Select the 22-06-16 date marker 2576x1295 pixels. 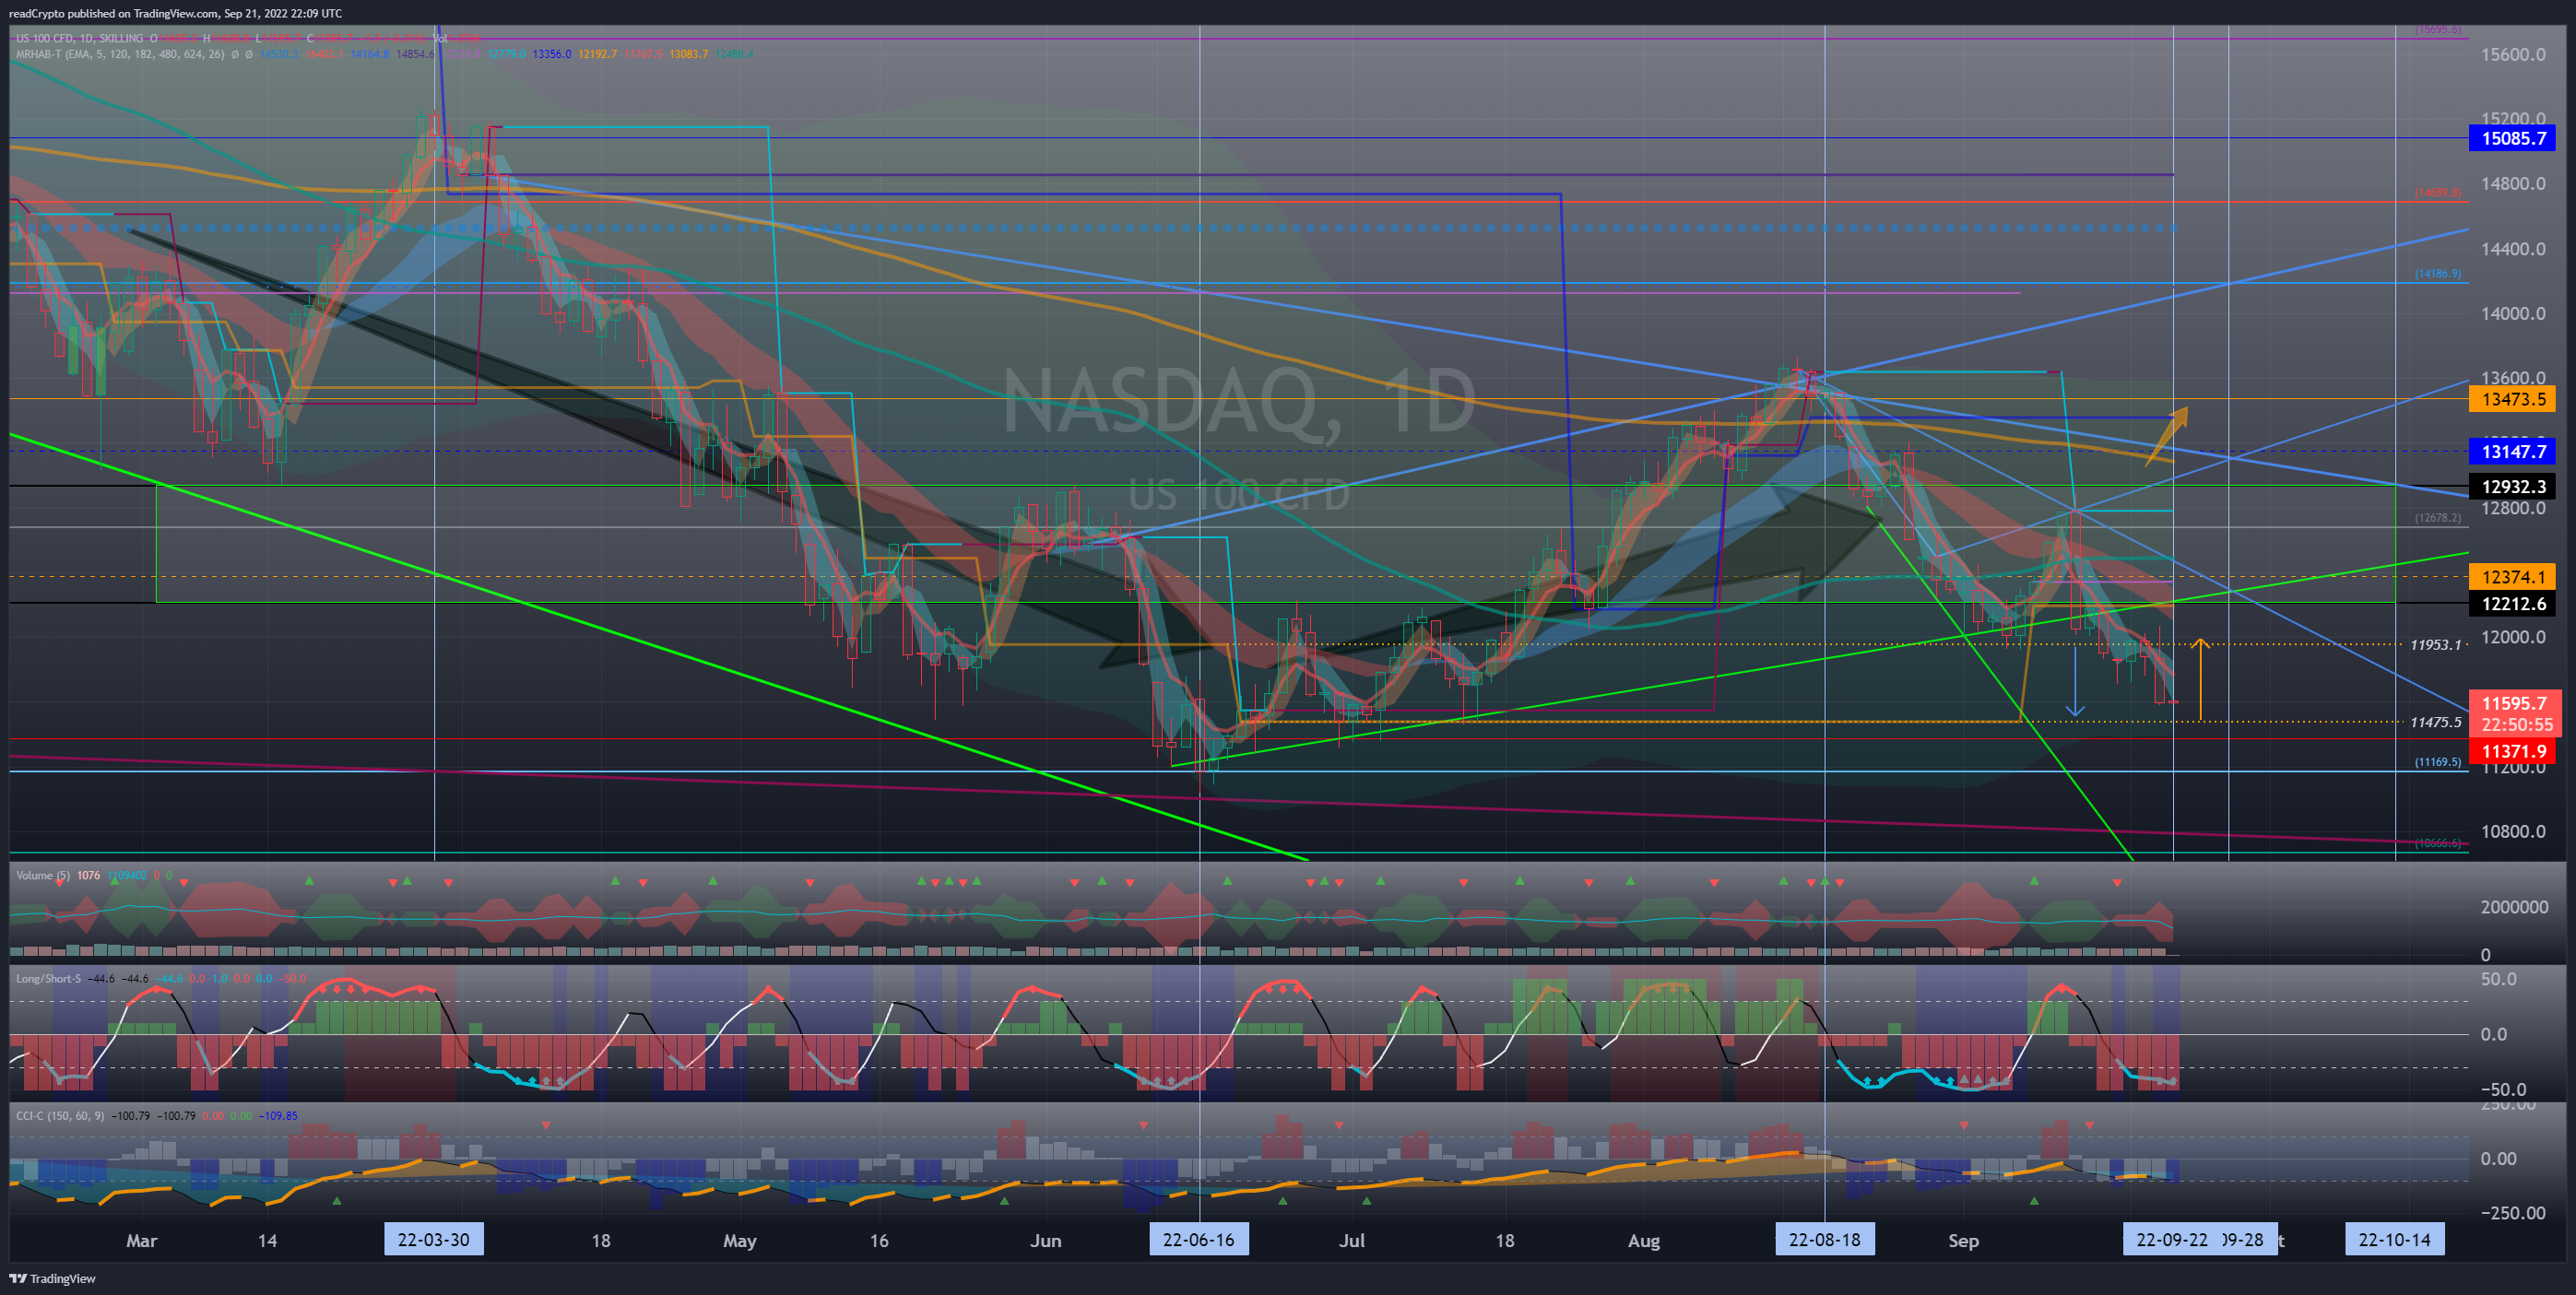pos(1198,1240)
